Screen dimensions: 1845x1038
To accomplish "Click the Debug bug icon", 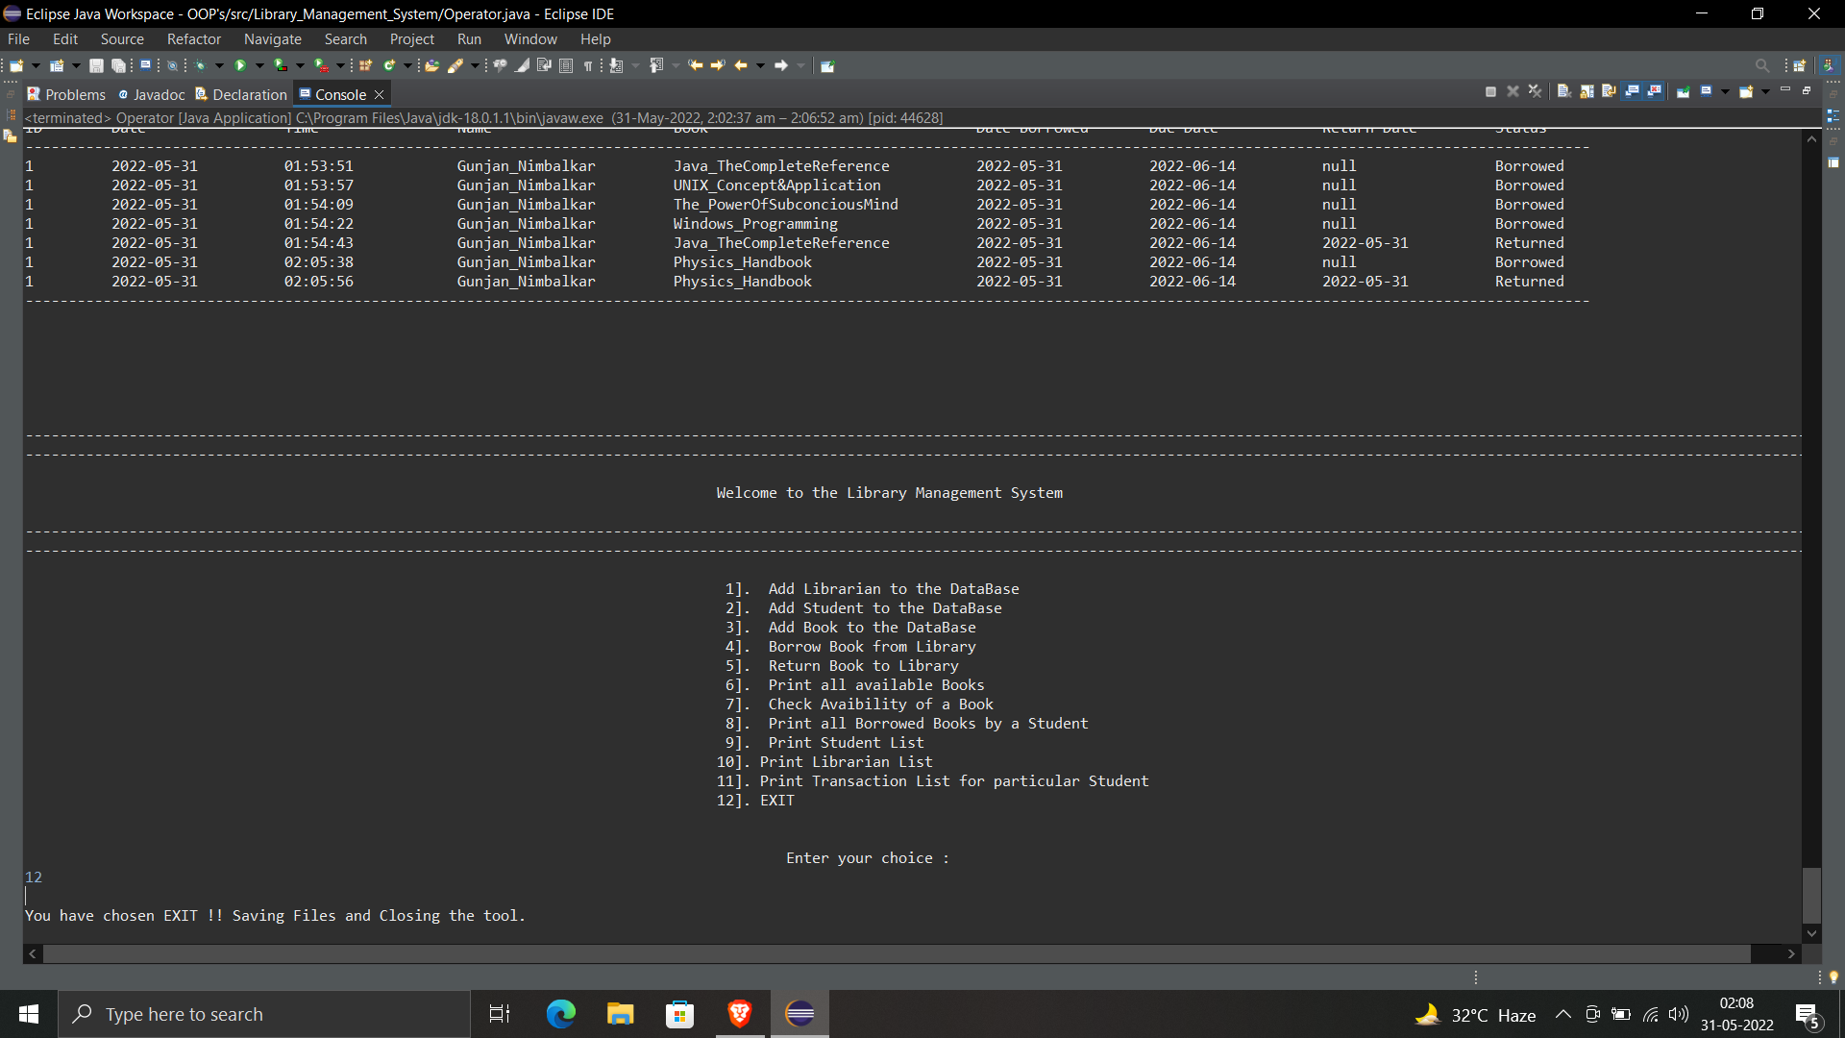I will point(200,65).
